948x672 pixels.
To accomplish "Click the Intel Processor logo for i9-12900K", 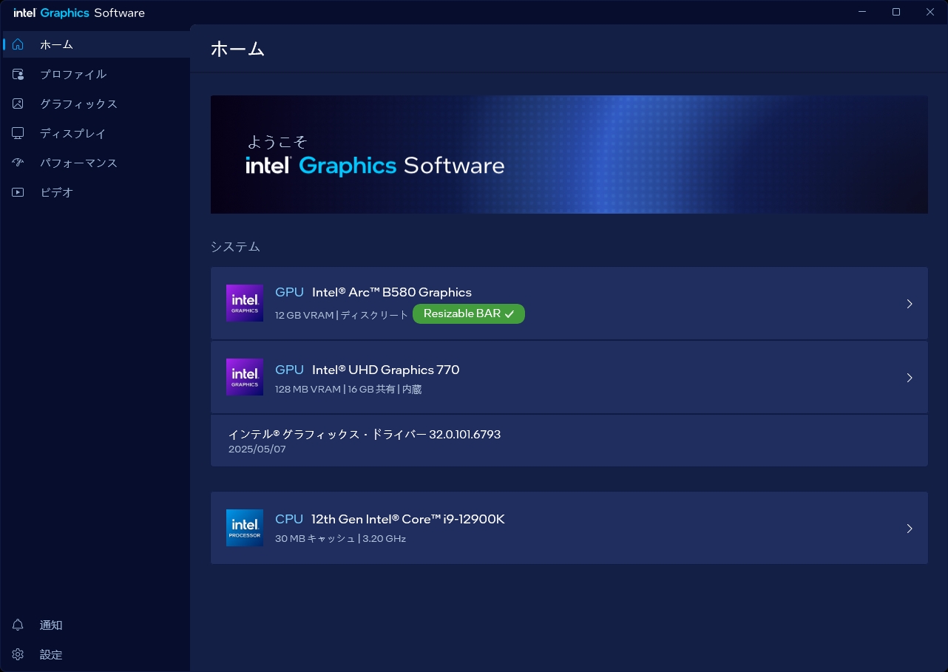I will click(x=245, y=528).
